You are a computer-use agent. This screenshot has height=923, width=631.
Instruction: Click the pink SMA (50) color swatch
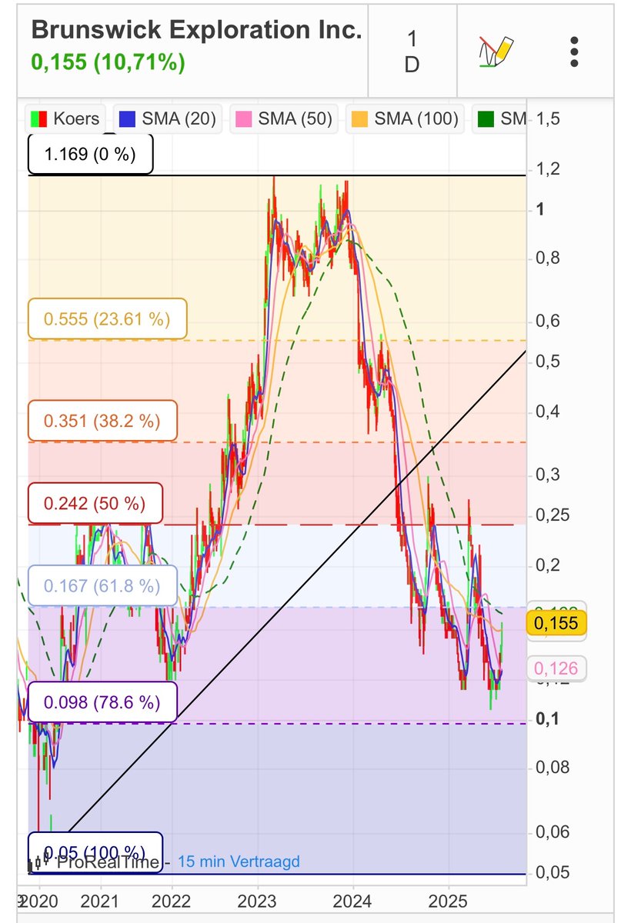(x=243, y=118)
